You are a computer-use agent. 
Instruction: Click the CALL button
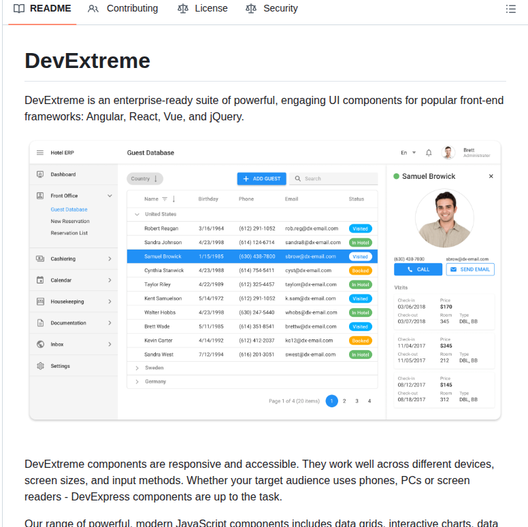pos(418,269)
